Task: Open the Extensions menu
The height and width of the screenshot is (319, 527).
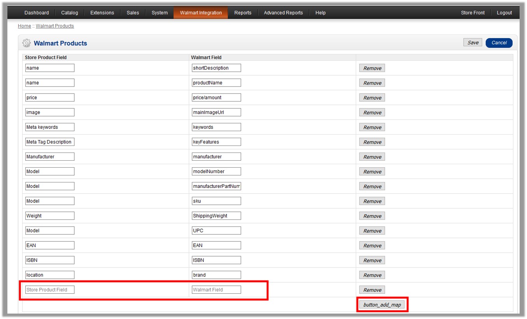Action: click(x=102, y=13)
